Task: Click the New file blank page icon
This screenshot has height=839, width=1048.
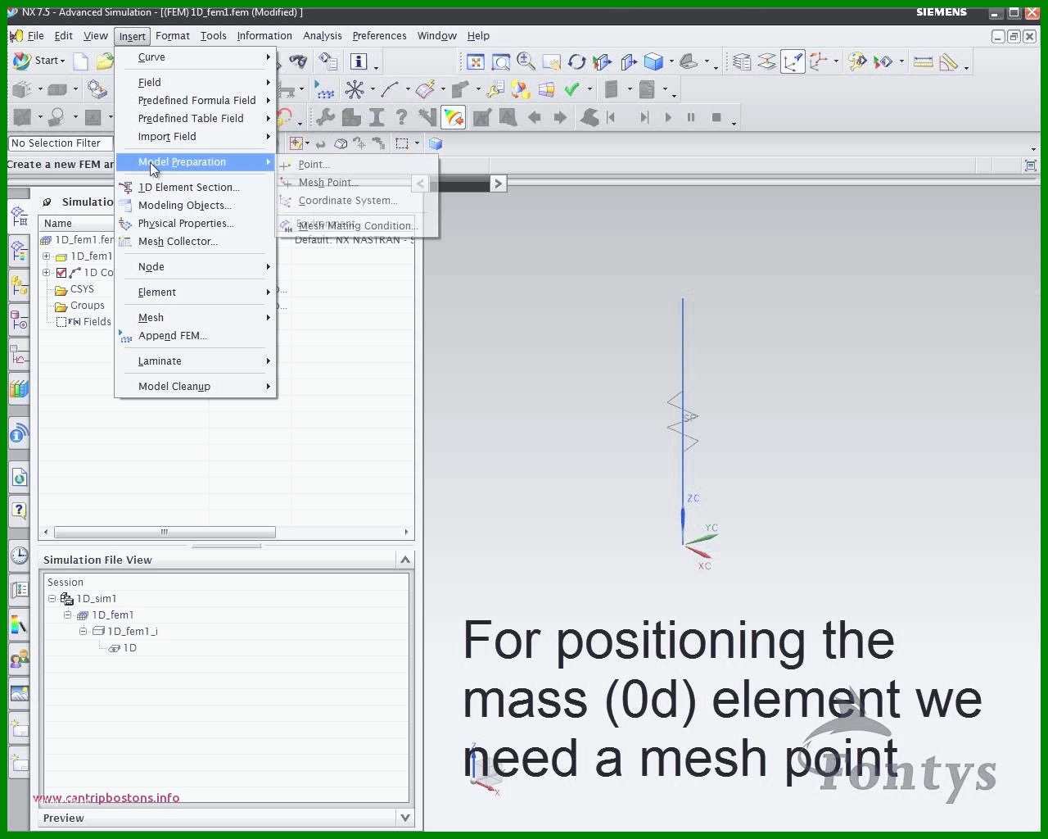Action: 80,61
